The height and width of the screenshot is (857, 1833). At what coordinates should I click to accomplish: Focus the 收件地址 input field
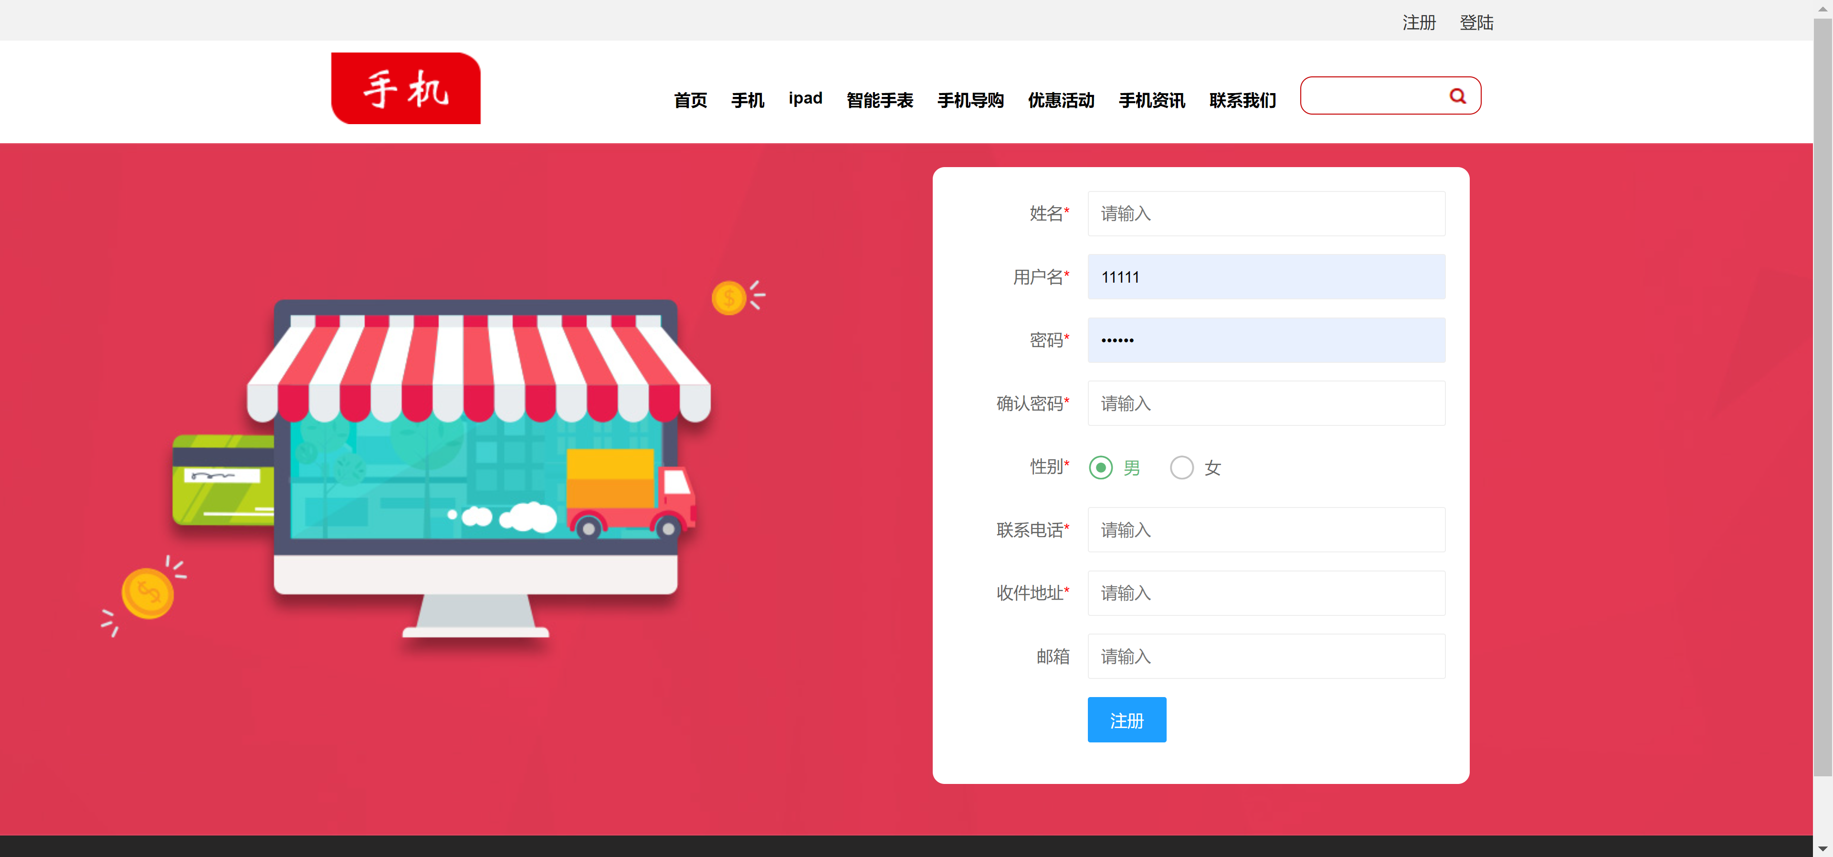1266,593
